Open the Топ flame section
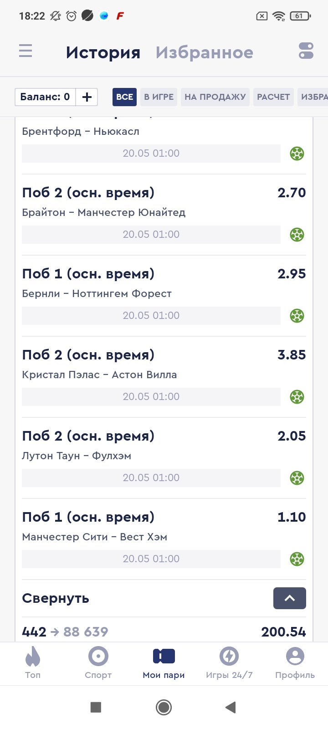 click(x=33, y=662)
